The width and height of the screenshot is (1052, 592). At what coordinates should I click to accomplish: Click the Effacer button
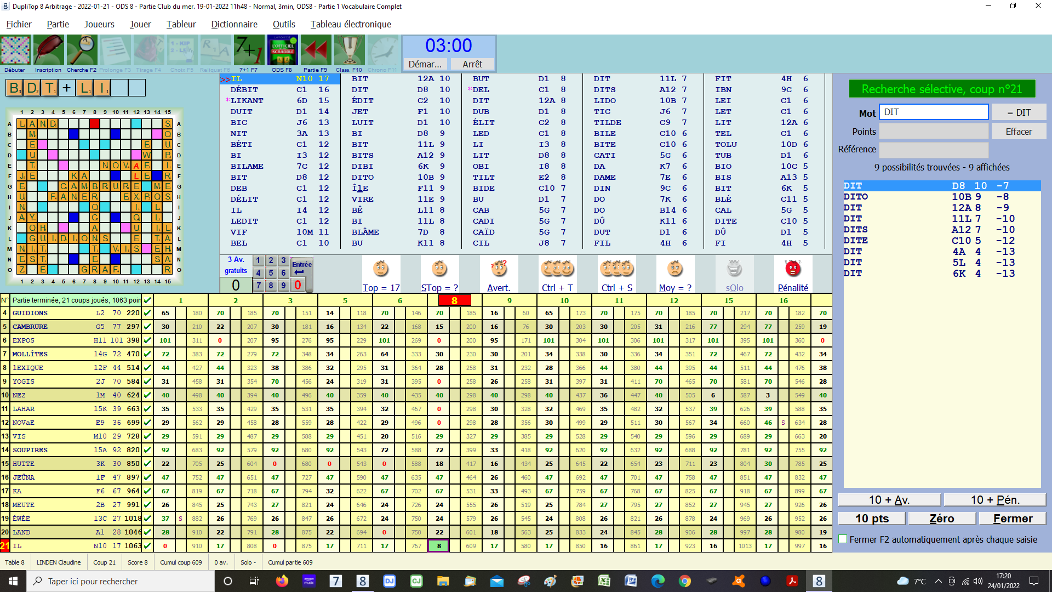click(1018, 132)
